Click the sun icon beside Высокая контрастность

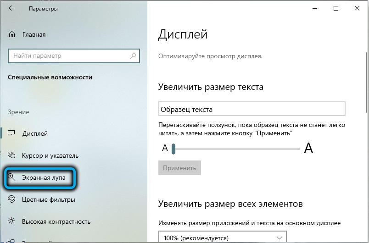[x=12, y=221]
